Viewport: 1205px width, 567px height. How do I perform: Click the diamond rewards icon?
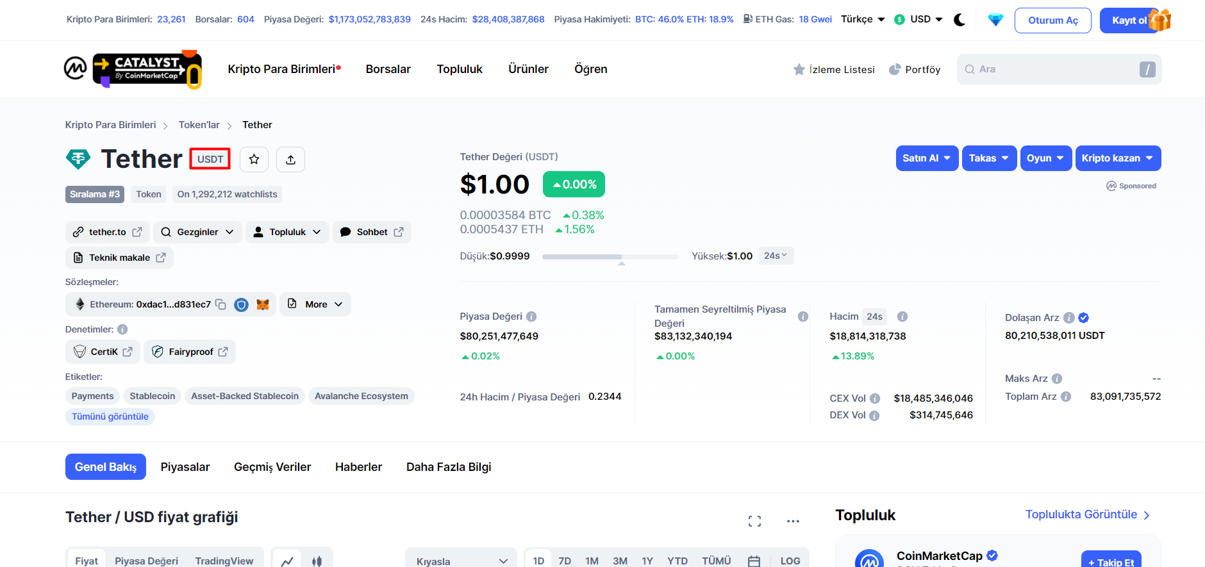(995, 20)
